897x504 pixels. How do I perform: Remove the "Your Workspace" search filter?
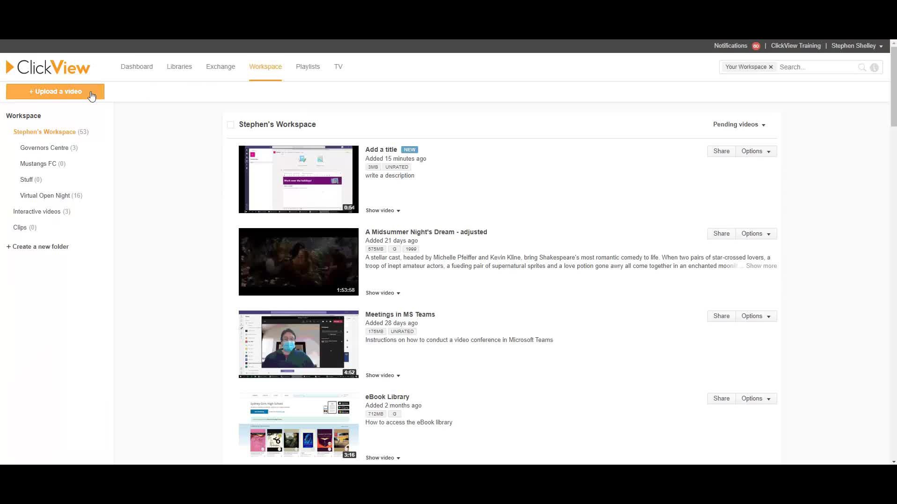click(771, 67)
